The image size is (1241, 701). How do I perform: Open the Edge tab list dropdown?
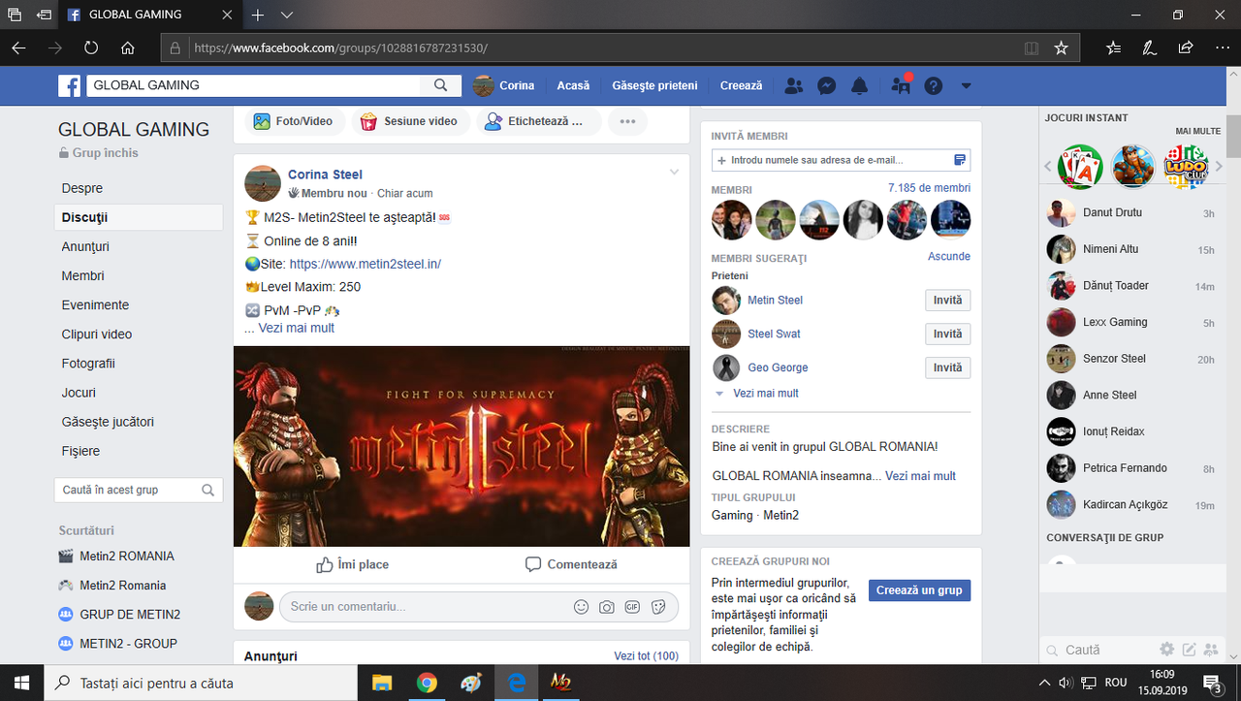tap(287, 16)
